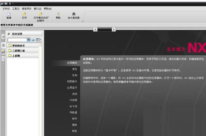Select the history clock icon in the resource bar
The image size is (206, 136).
coord(3,45)
